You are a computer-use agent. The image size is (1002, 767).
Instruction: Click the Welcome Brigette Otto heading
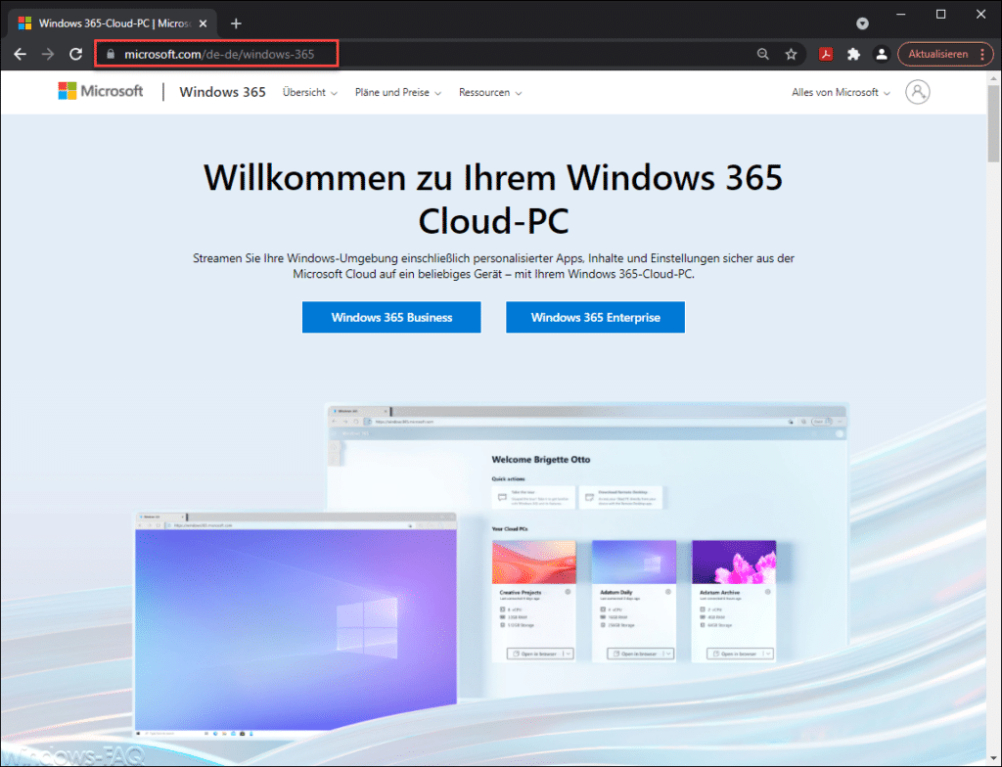pyautogui.click(x=540, y=459)
